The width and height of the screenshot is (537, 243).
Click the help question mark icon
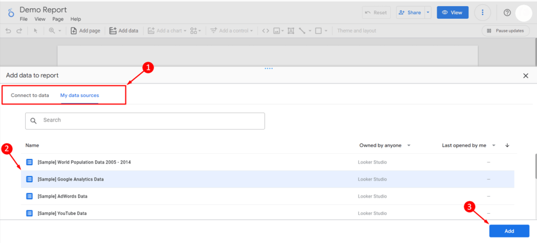pyautogui.click(x=507, y=13)
